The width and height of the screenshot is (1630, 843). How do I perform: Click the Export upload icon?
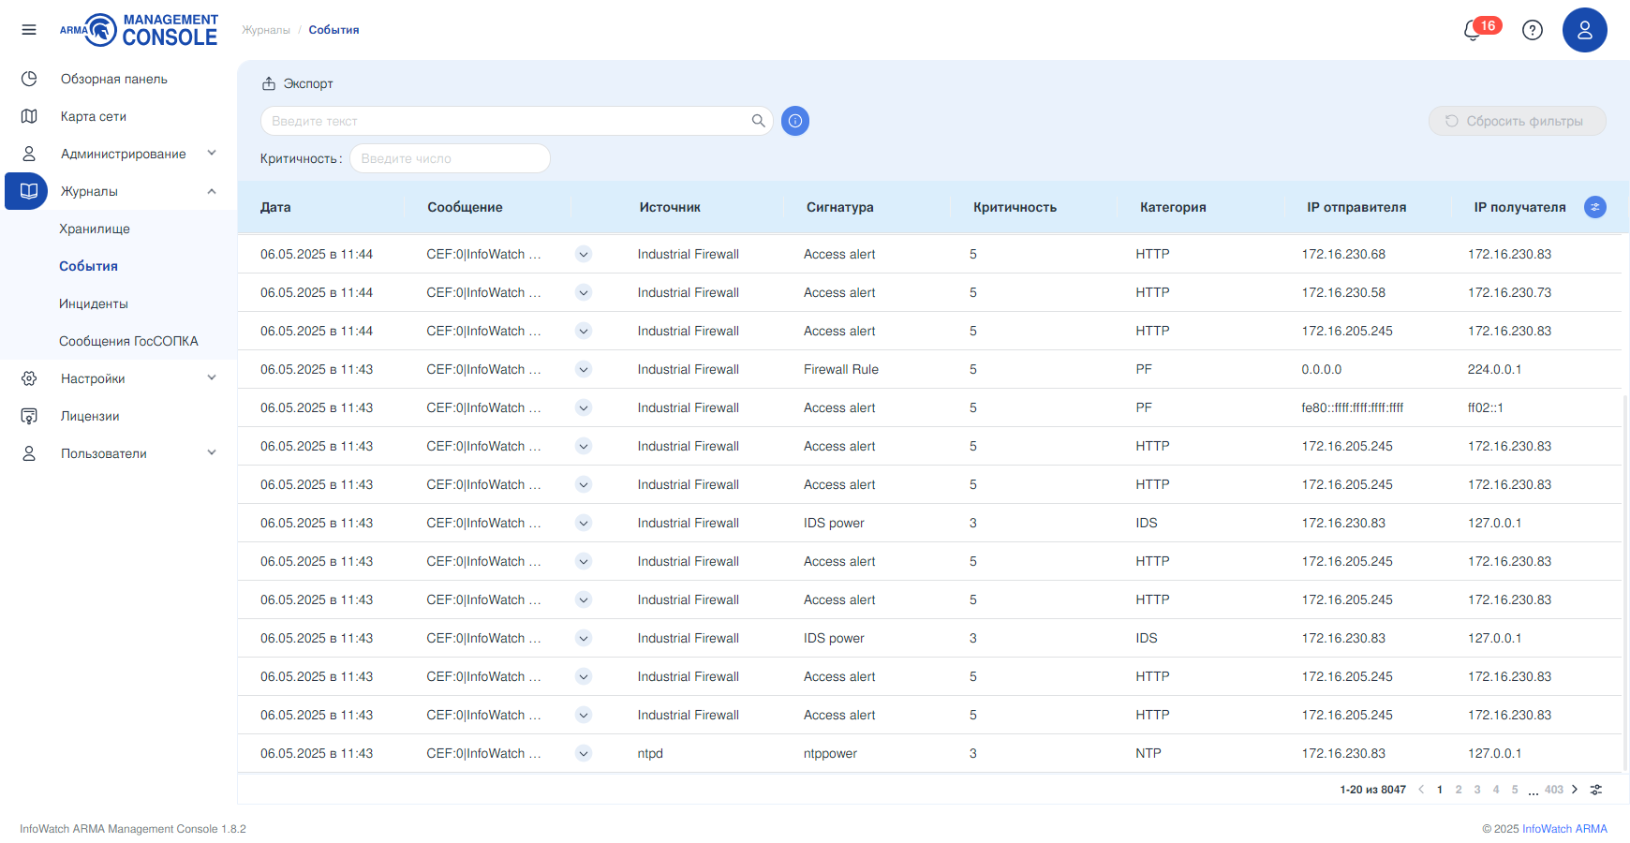(x=269, y=83)
